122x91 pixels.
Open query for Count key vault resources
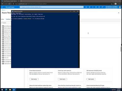point(63,79)
